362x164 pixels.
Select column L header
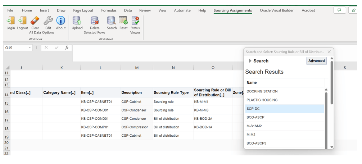click(100, 68)
